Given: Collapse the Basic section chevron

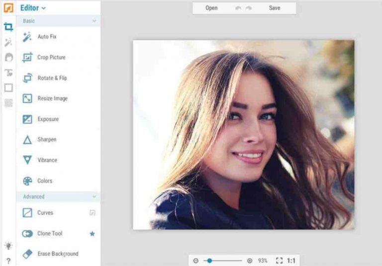Looking at the screenshot, I should click(94, 21).
